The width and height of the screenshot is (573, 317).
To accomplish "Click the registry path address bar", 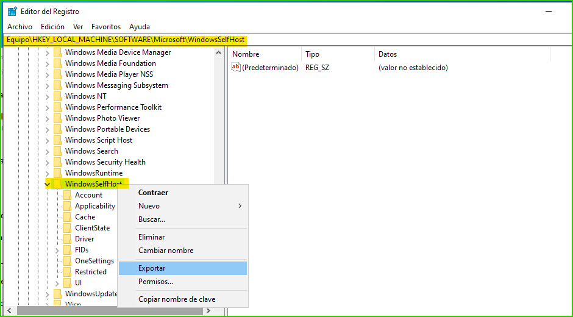I will click(x=287, y=40).
